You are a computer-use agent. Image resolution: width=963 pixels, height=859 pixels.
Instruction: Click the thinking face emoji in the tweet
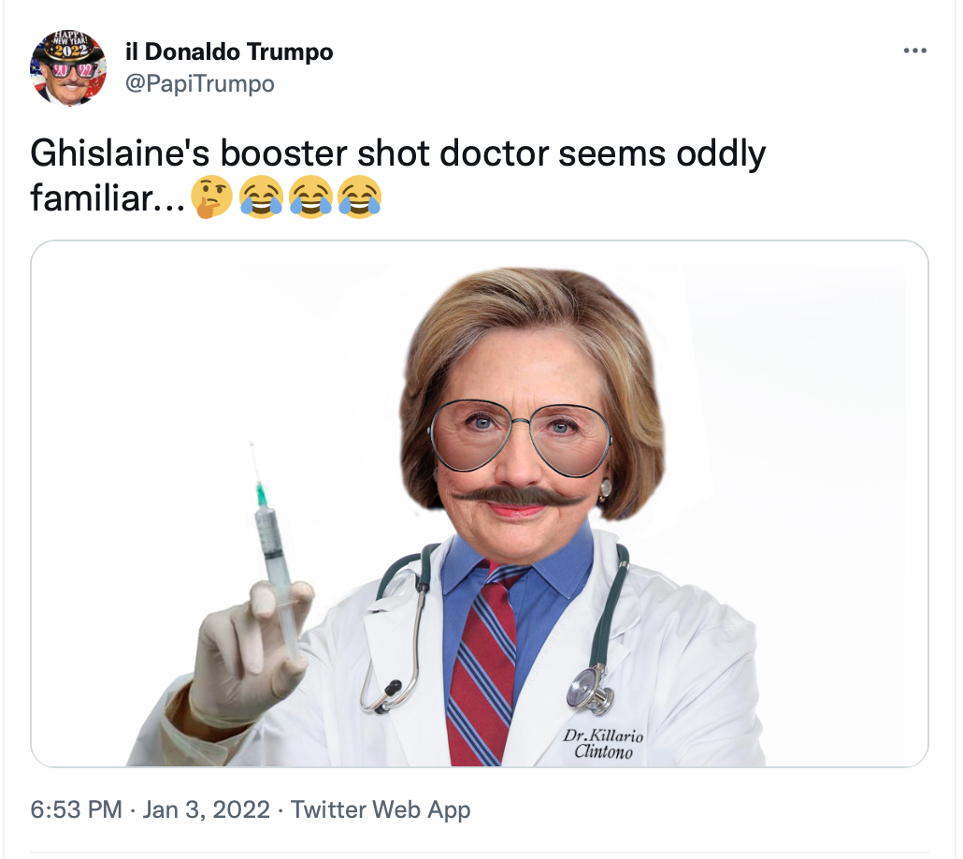coord(211,197)
